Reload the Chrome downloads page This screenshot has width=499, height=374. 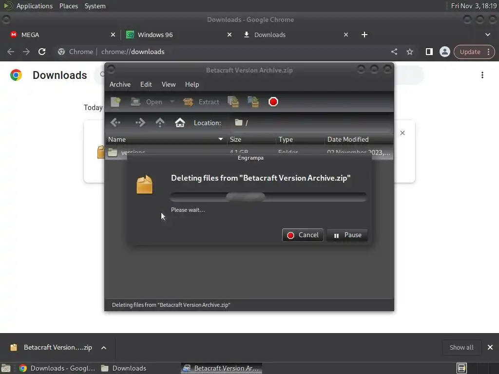click(x=42, y=52)
